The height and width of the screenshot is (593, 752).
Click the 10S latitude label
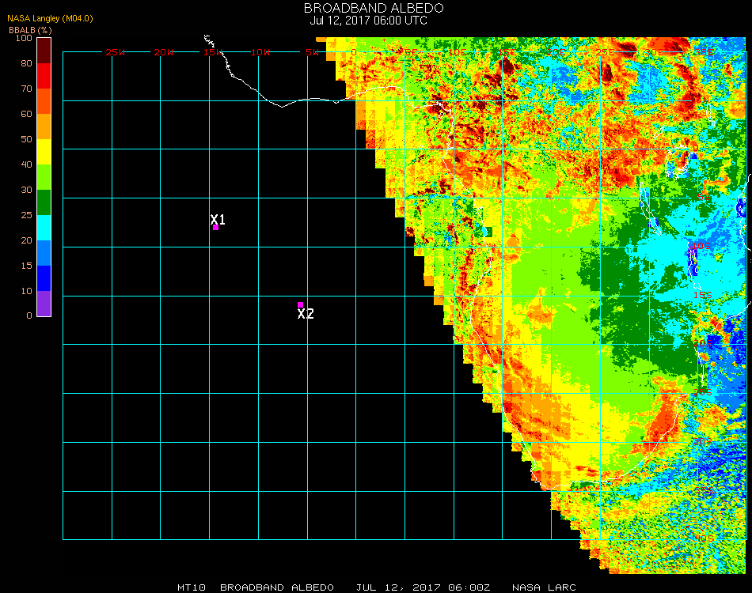click(701, 246)
